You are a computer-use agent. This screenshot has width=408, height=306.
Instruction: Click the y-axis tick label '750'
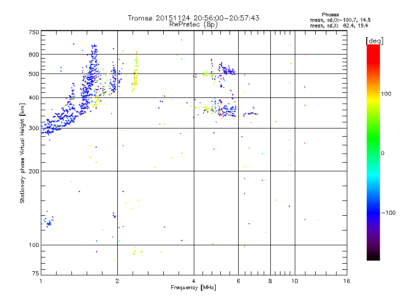34,32
